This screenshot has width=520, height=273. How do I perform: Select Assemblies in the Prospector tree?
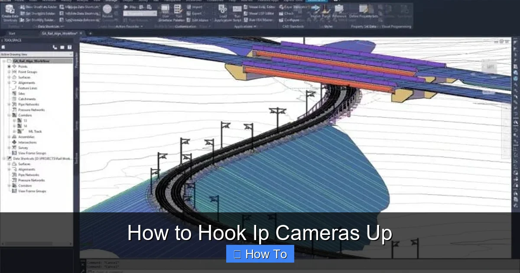point(26,137)
